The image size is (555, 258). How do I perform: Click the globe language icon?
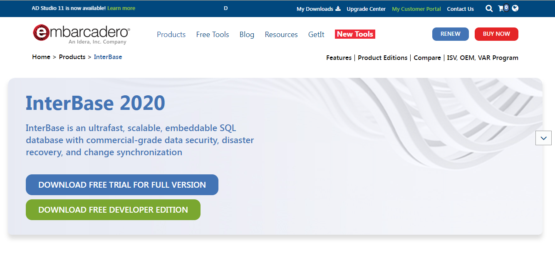coord(515,8)
